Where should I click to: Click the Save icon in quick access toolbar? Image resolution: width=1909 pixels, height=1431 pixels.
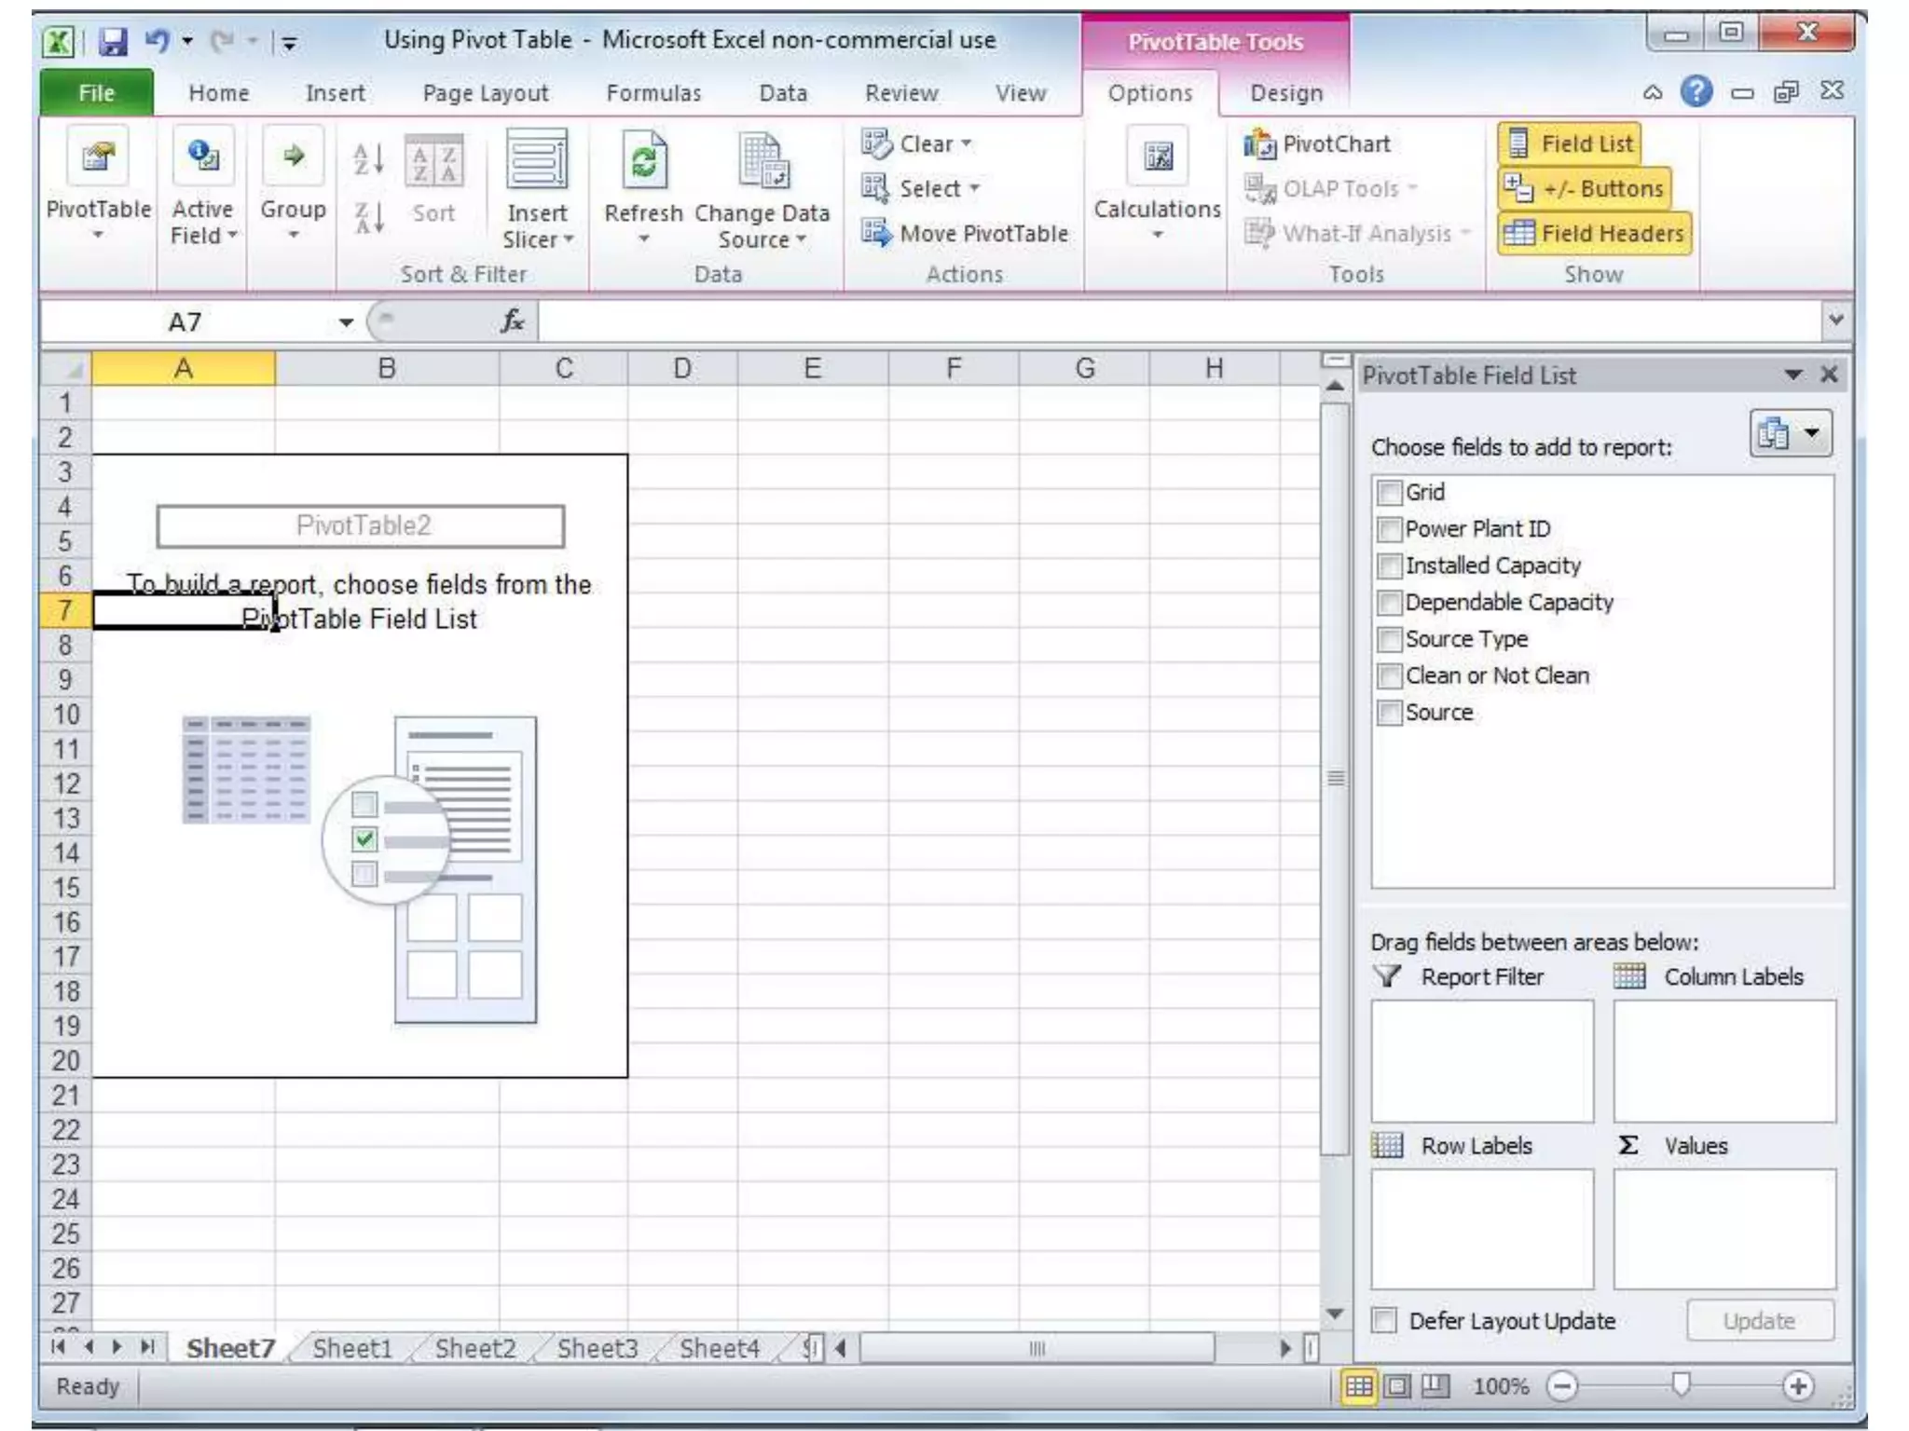(x=113, y=41)
